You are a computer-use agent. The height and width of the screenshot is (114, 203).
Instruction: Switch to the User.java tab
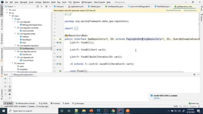60,6
